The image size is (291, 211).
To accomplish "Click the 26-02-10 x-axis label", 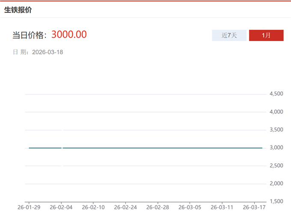I will pyautogui.click(x=93, y=207).
